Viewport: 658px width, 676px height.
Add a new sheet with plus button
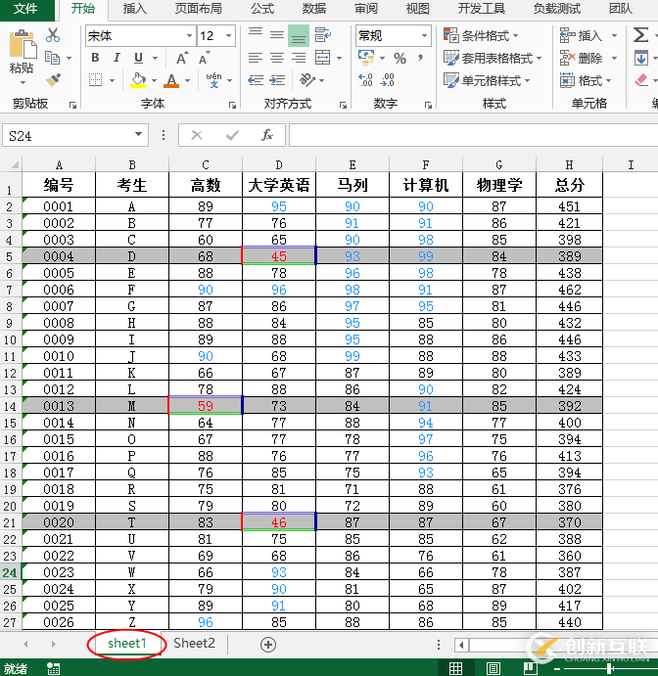[268, 645]
